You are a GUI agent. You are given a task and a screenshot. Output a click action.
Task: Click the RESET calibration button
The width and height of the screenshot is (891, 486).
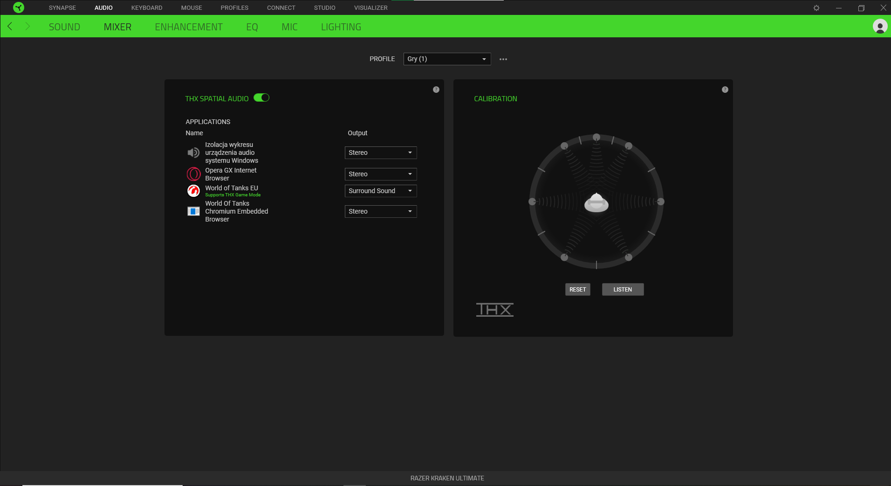click(x=578, y=290)
